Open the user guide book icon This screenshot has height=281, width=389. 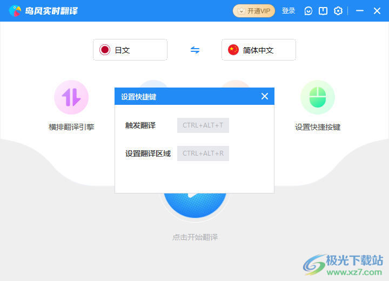coord(323,11)
